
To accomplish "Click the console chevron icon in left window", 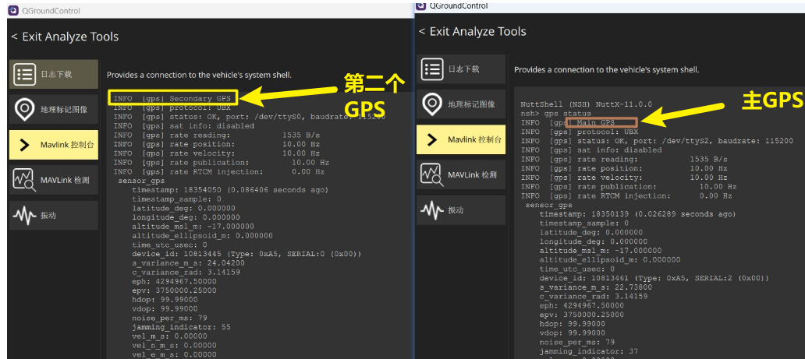I will 24,145.
